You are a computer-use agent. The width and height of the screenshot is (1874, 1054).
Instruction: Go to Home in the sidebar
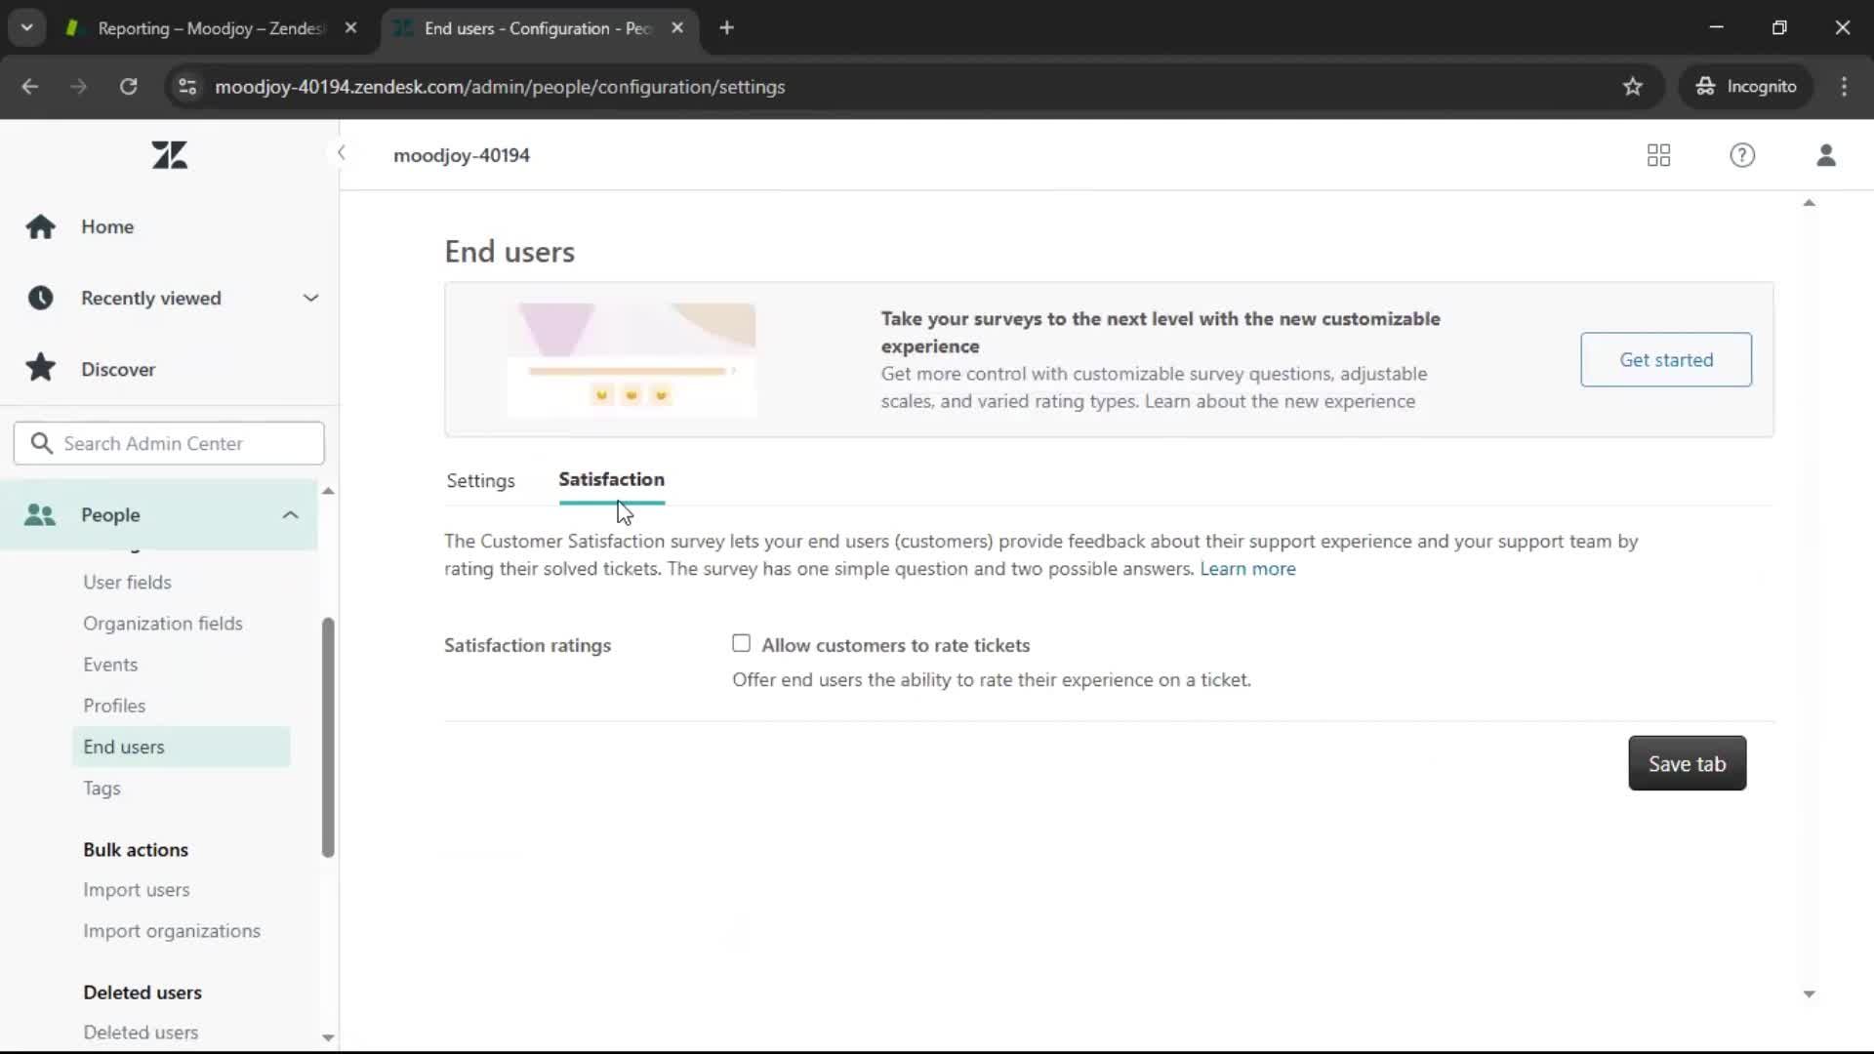[x=107, y=226]
